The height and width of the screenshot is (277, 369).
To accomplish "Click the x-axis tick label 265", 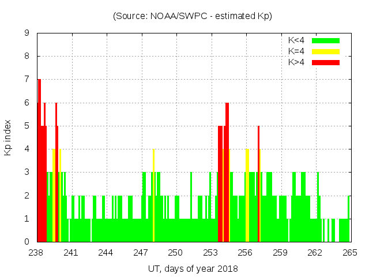I will [x=350, y=253].
